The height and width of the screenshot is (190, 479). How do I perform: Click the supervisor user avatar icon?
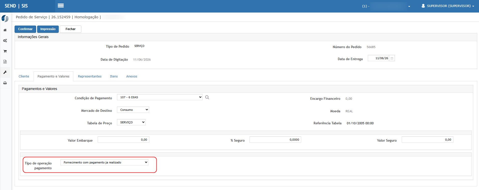[423, 6]
